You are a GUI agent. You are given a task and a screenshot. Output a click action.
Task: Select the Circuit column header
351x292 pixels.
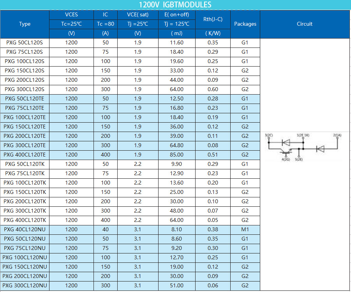pyautogui.click(x=304, y=24)
